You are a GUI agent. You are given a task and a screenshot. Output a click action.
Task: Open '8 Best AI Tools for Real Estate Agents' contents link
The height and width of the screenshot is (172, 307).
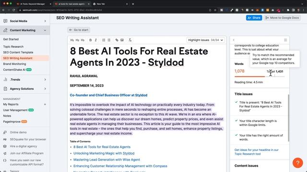click(102, 147)
